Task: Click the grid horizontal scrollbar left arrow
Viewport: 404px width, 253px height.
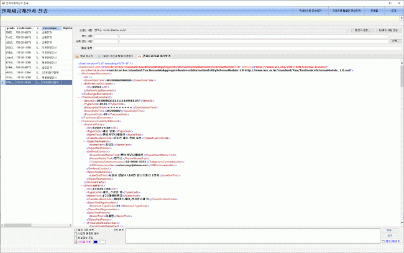Action: point(2,225)
